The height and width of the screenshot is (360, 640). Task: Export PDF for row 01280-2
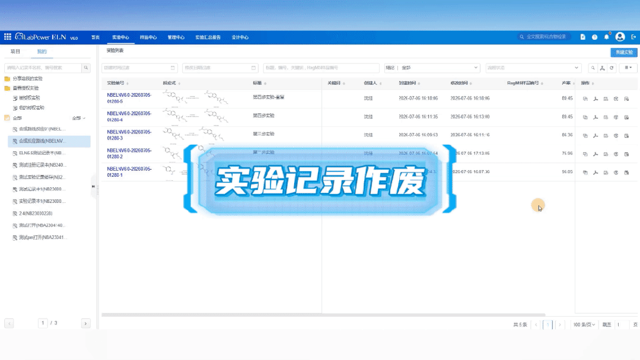596,154
